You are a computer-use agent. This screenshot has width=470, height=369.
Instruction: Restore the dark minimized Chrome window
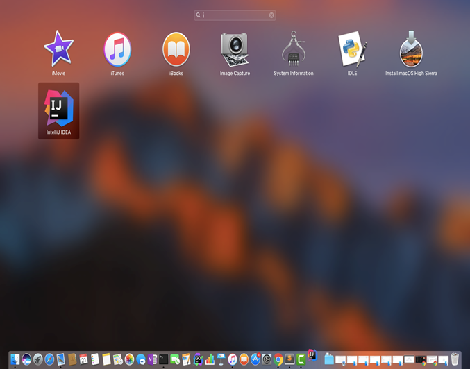tap(421, 360)
